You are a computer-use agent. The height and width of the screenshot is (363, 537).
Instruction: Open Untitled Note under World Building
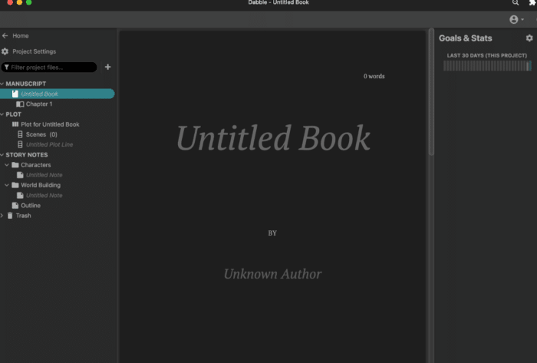tap(44, 196)
